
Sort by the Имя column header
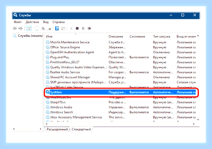[49, 36]
